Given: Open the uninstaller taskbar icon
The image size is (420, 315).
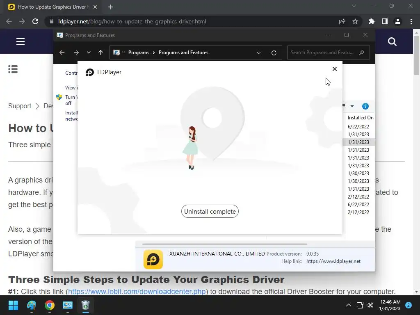Looking at the screenshot, I should point(85,305).
